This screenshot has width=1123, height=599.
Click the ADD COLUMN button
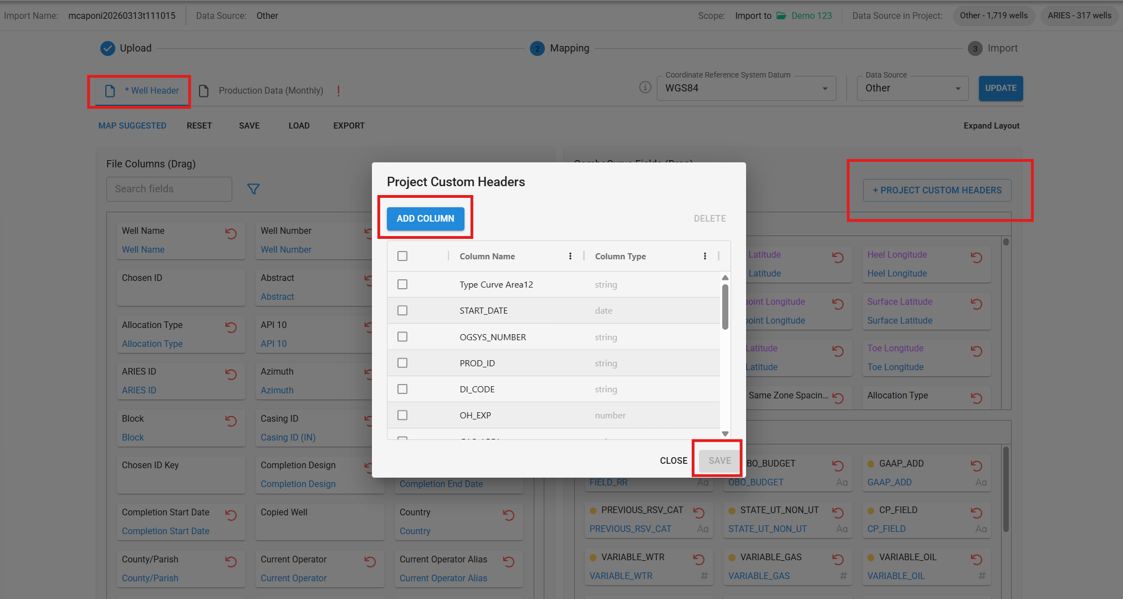click(425, 218)
